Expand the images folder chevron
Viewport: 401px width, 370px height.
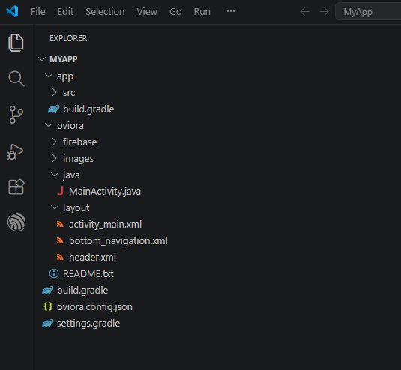(54, 158)
